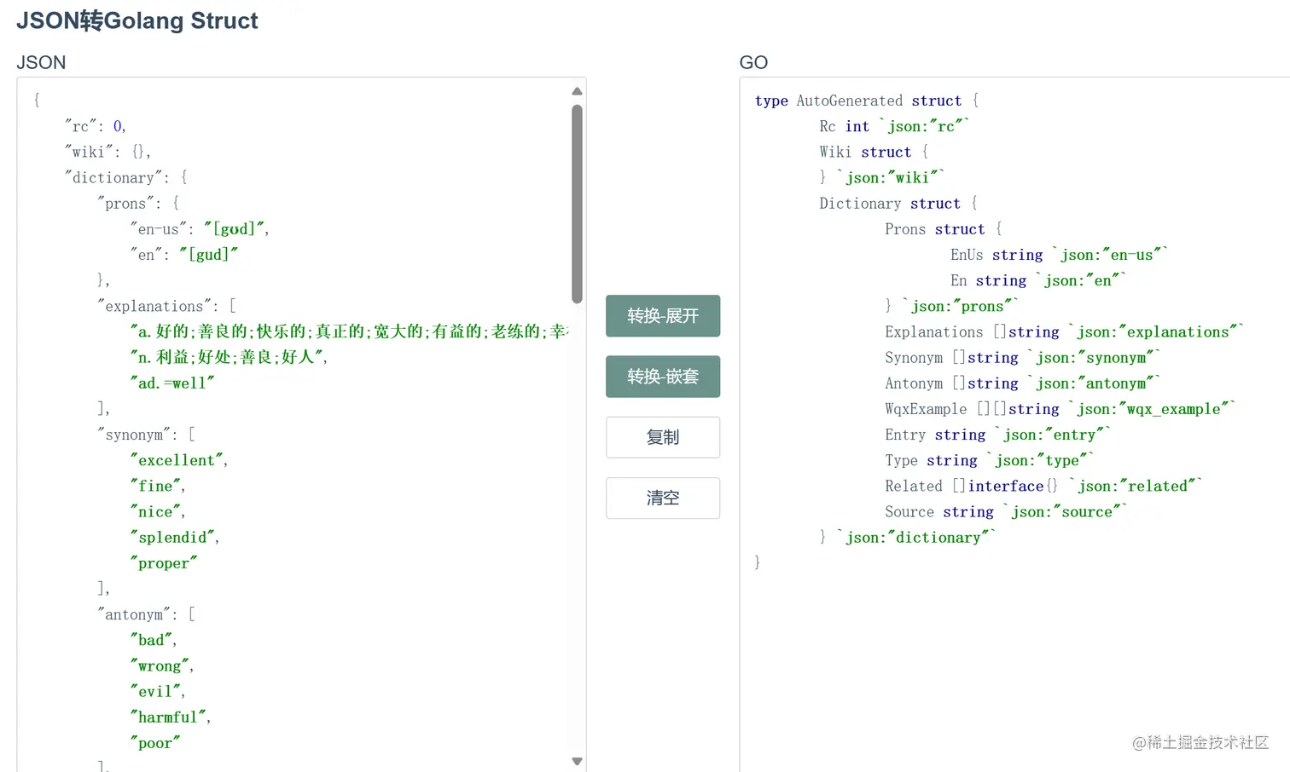
Task: Click the "rc": 0 line in JSON
Action: pos(96,126)
